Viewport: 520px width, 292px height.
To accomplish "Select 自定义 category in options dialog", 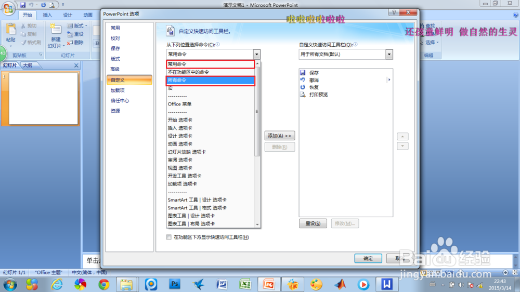I will pyautogui.click(x=129, y=80).
